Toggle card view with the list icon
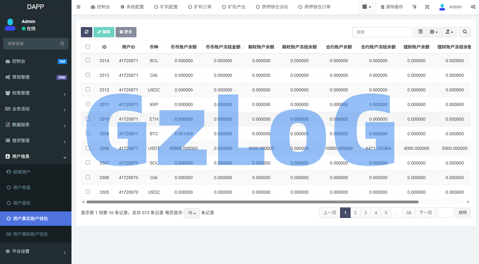 coord(420,32)
